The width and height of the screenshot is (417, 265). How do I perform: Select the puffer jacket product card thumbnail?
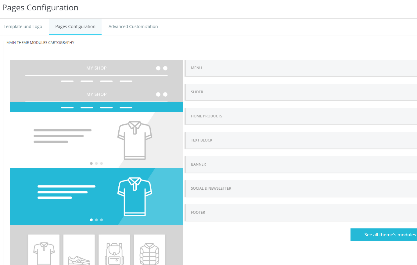149,250
